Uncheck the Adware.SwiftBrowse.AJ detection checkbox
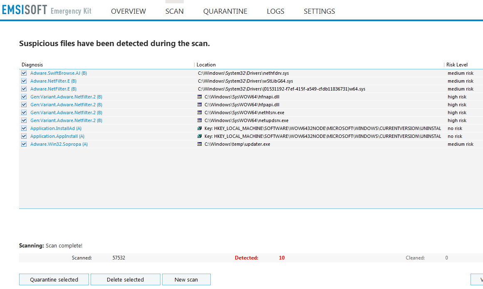This screenshot has height=289, width=483. [24, 73]
